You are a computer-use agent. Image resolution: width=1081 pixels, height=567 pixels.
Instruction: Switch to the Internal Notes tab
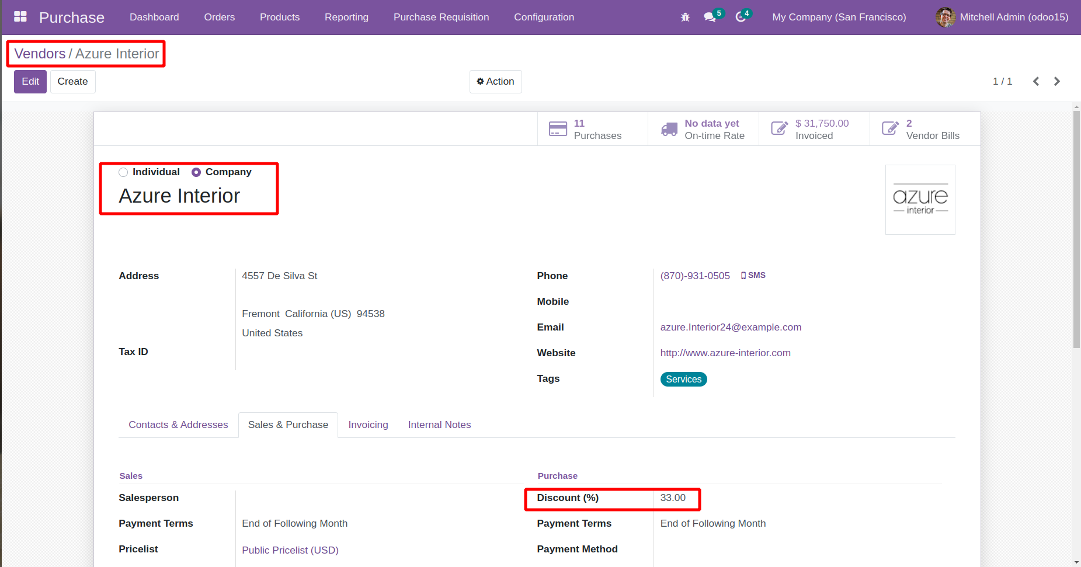coord(440,425)
